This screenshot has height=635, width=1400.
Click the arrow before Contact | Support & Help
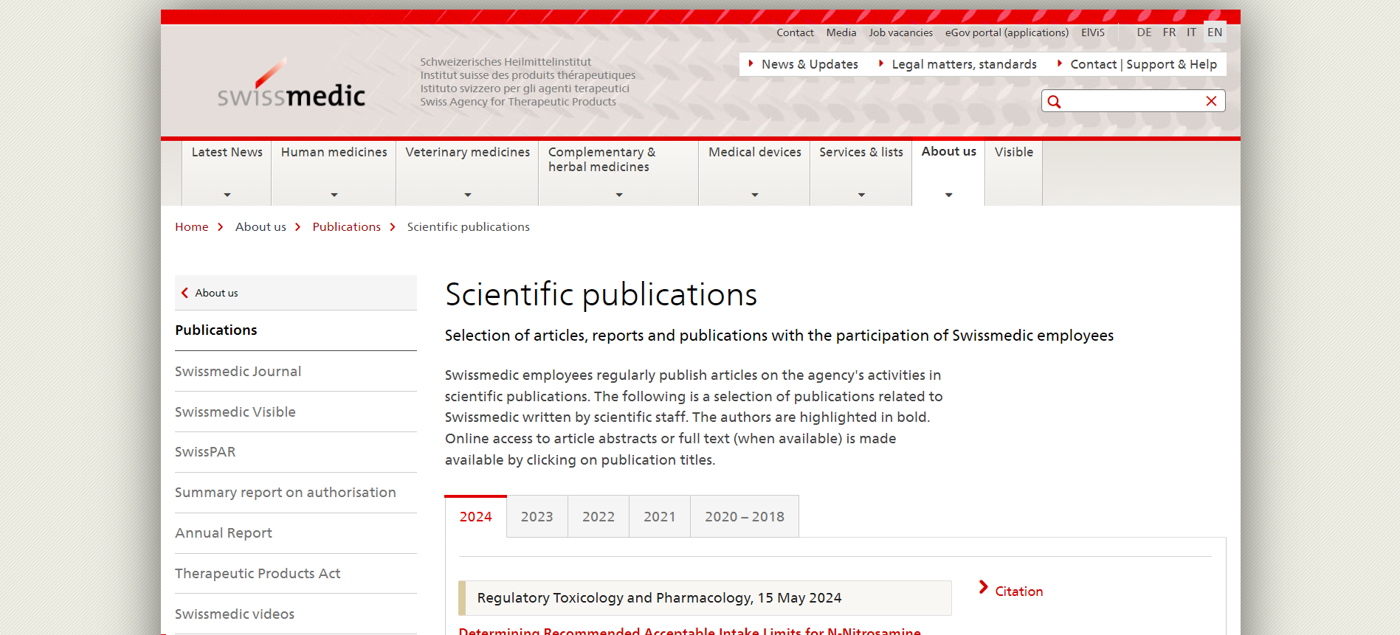pyautogui.click(x=1059, y=64)
